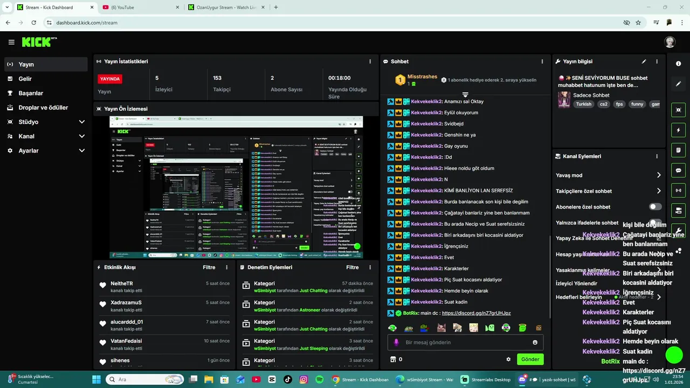The image size is (690, 388).
Task: Click the Kick logo
Action: pyautogui.click(x=39, y=42)
